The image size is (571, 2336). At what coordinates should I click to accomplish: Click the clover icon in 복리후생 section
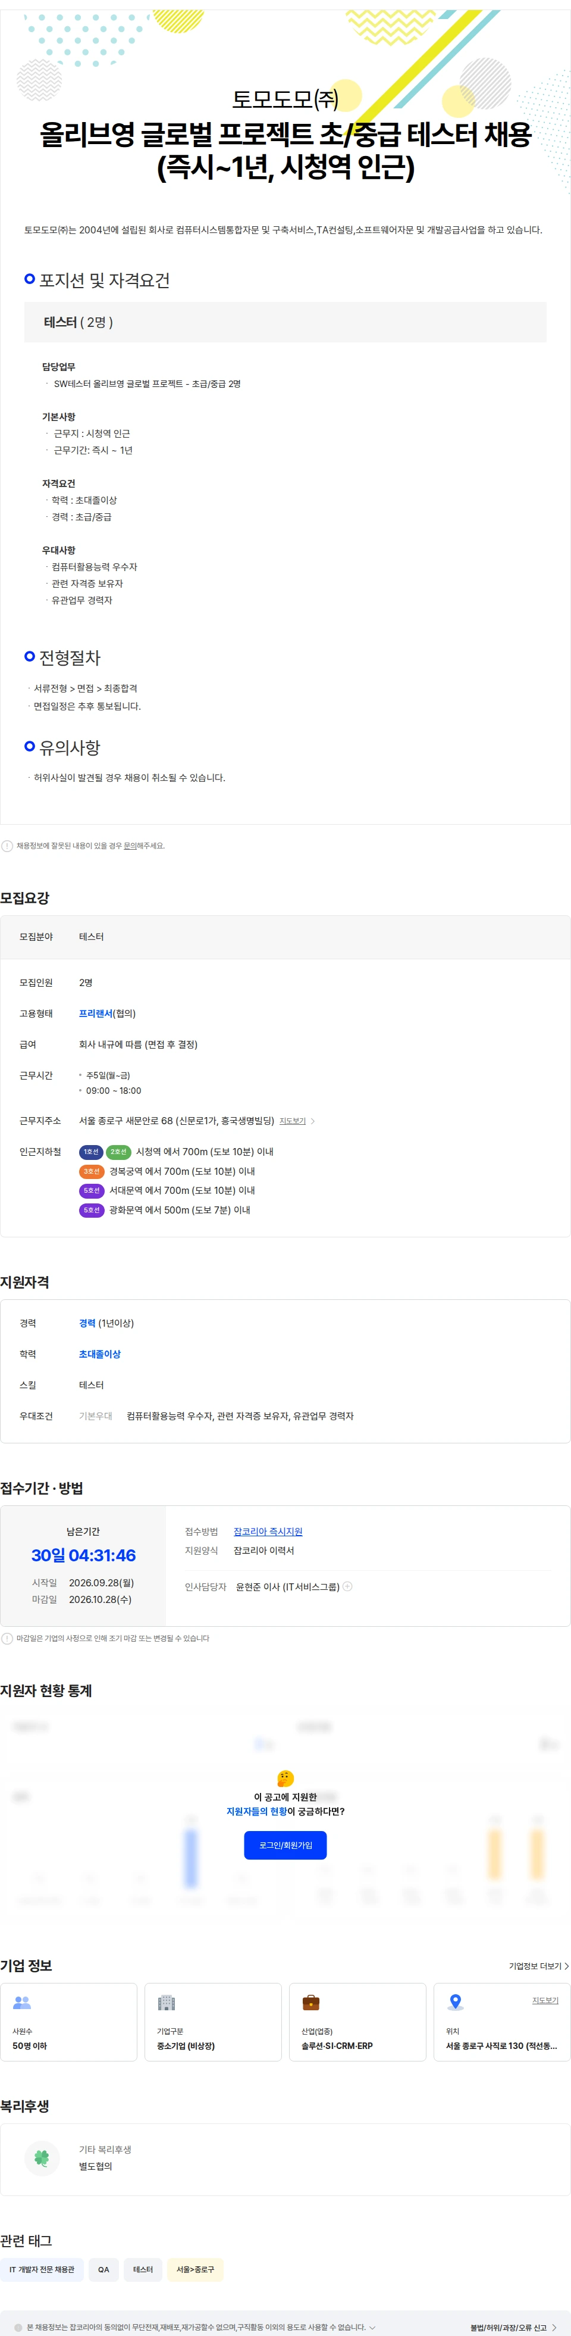42,2157
